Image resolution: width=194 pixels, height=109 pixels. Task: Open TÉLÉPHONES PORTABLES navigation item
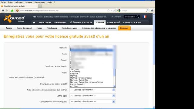click(x=81, y=22)
